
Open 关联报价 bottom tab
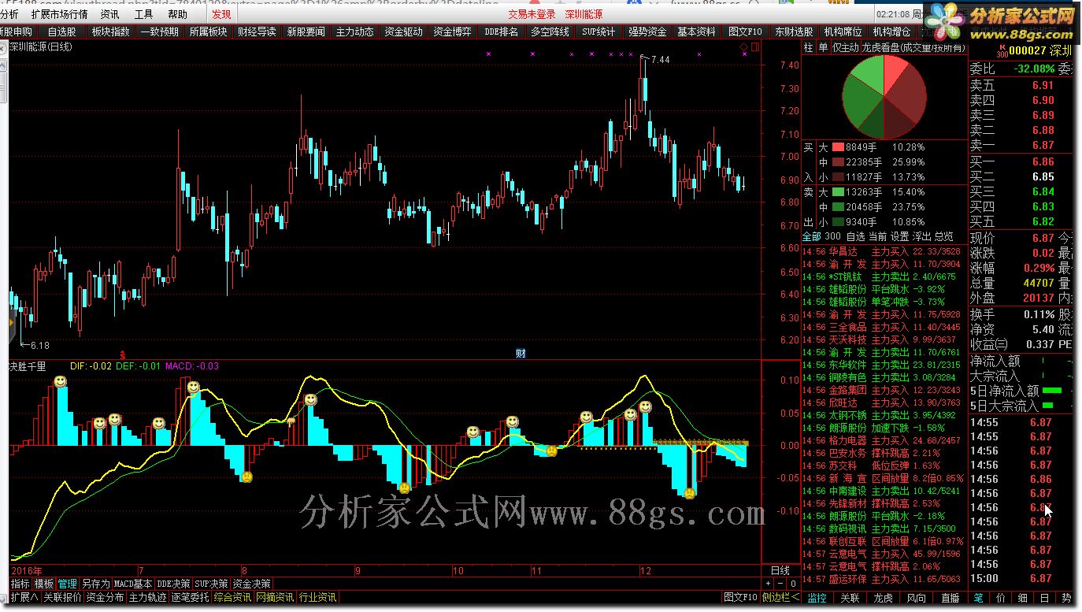click(62, 597)
